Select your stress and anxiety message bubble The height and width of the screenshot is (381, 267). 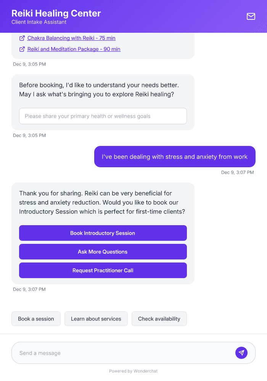click(175, 157)
